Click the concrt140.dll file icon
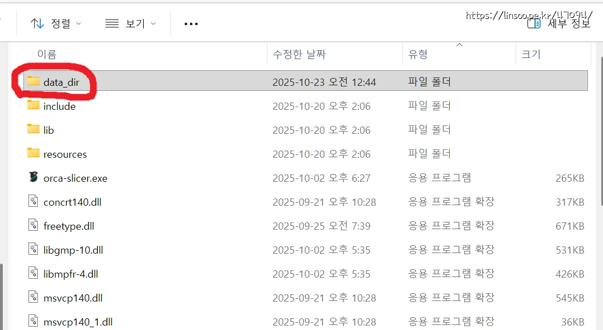 click(x=33, y=201)
